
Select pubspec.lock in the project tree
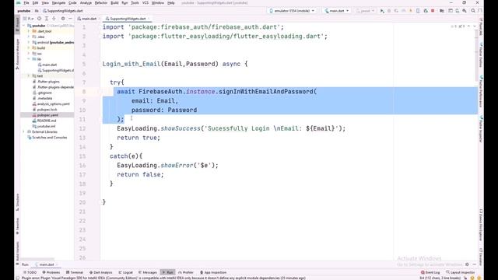coord(45,110)
